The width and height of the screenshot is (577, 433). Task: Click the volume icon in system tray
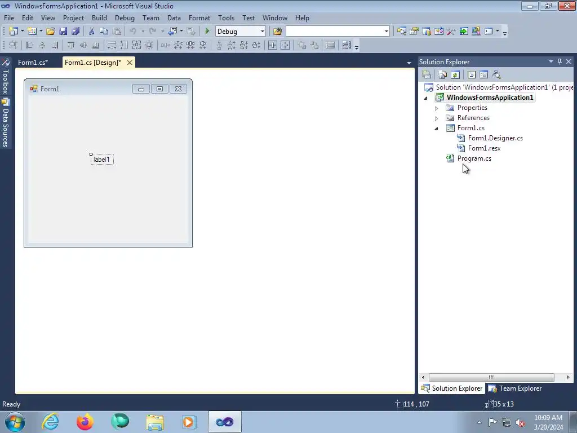(x=520, y=422)
